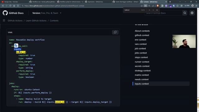Click the 'perform_deploy:' code line

pyautogui.click(x=25, y=71)
